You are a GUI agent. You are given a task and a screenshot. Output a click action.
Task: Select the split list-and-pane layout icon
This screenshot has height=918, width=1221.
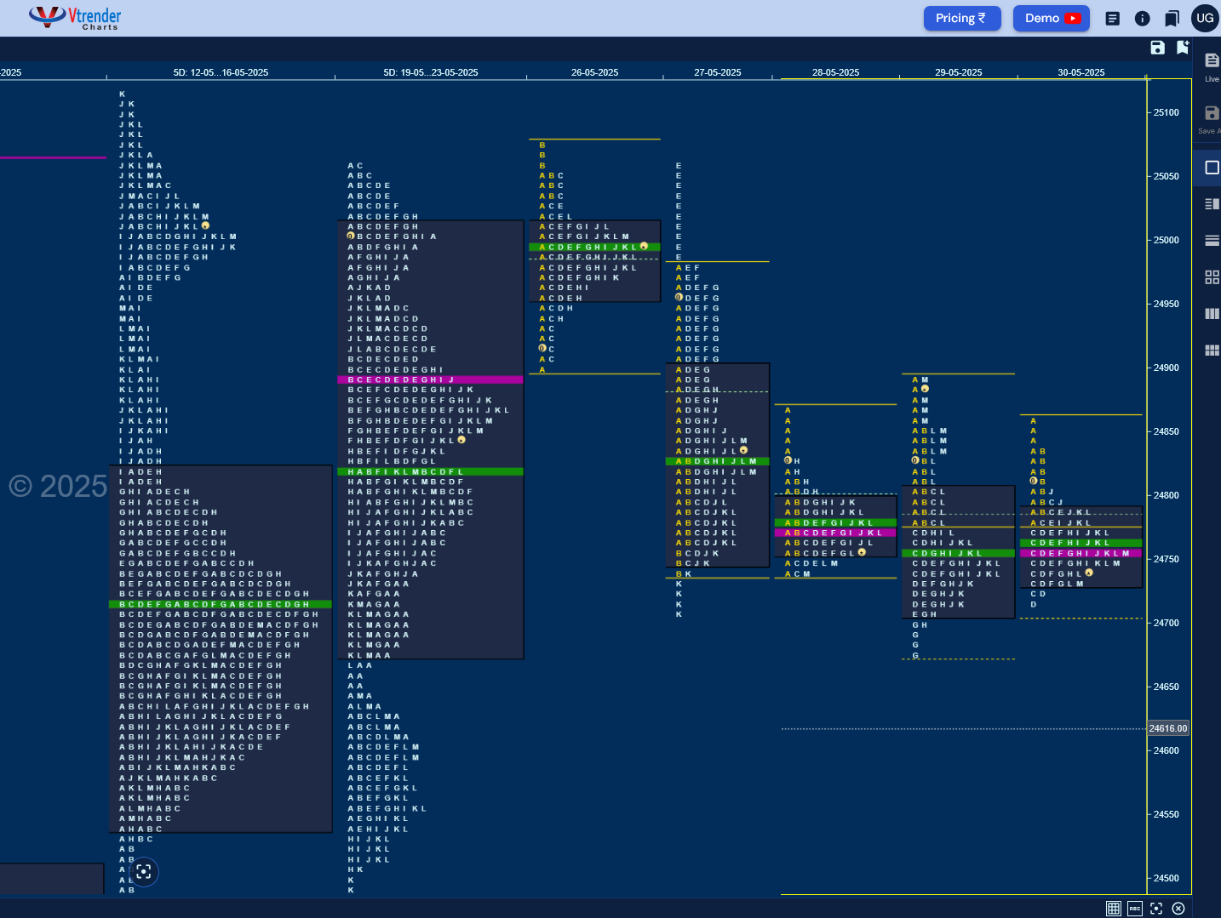point(1212,204)
